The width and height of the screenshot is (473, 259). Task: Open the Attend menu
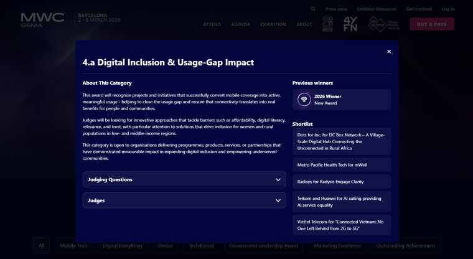[x=212, y=24]
